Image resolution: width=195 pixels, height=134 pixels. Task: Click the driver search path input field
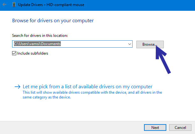coord(72,44)
